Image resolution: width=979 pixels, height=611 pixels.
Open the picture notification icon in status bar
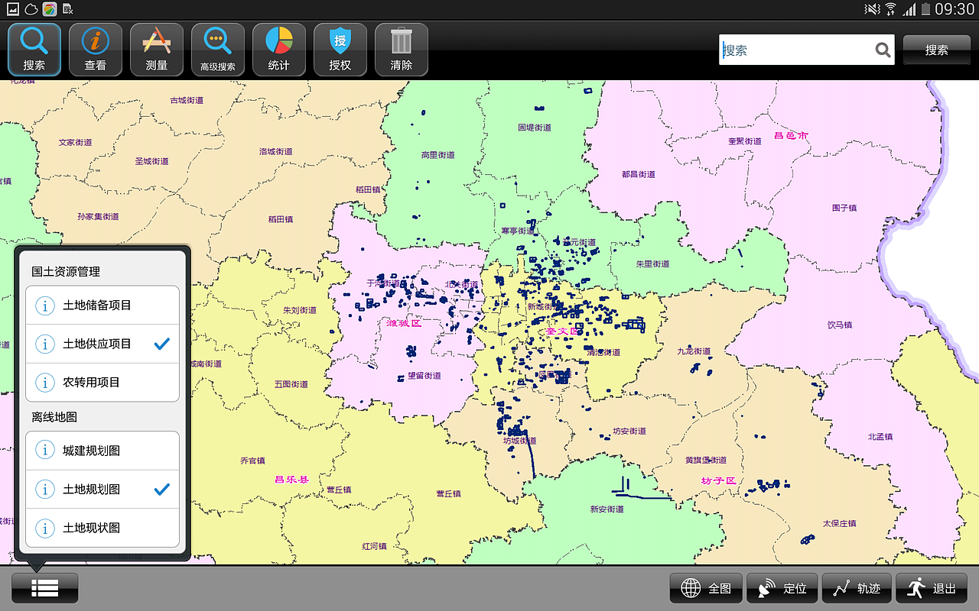(x=11, y=9)
